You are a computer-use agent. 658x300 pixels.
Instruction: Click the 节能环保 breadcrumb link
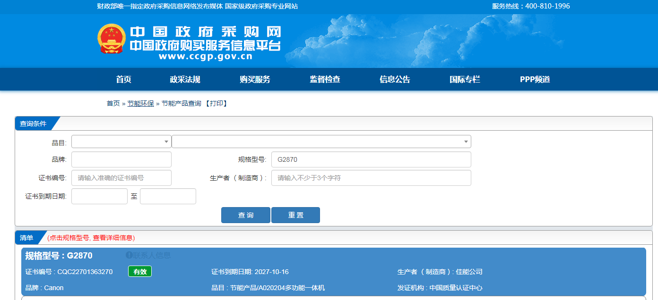point(140,104)
